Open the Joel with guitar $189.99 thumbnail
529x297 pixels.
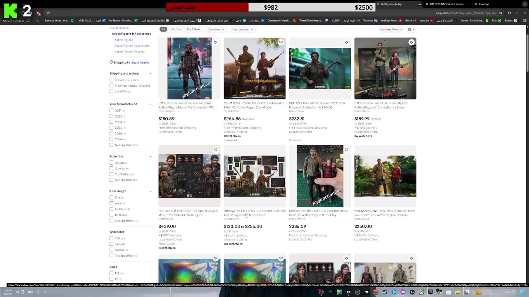coord(385,68)
